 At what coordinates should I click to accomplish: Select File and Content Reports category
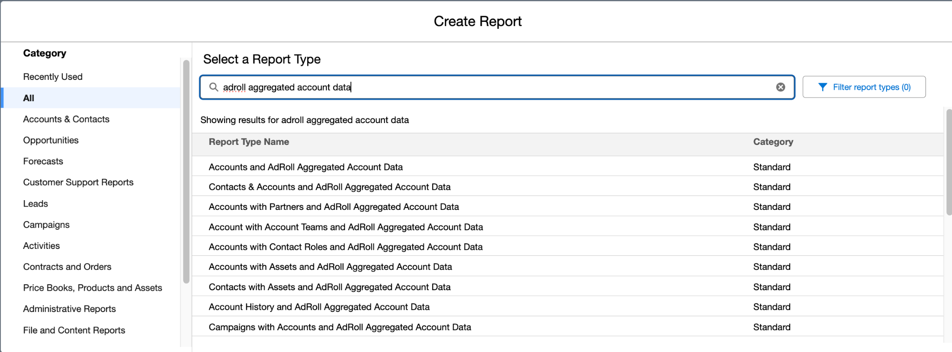coord(74,330)
